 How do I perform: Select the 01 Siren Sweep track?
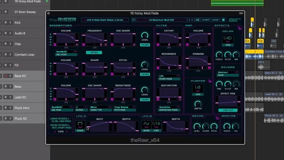[x=25, y=12]
